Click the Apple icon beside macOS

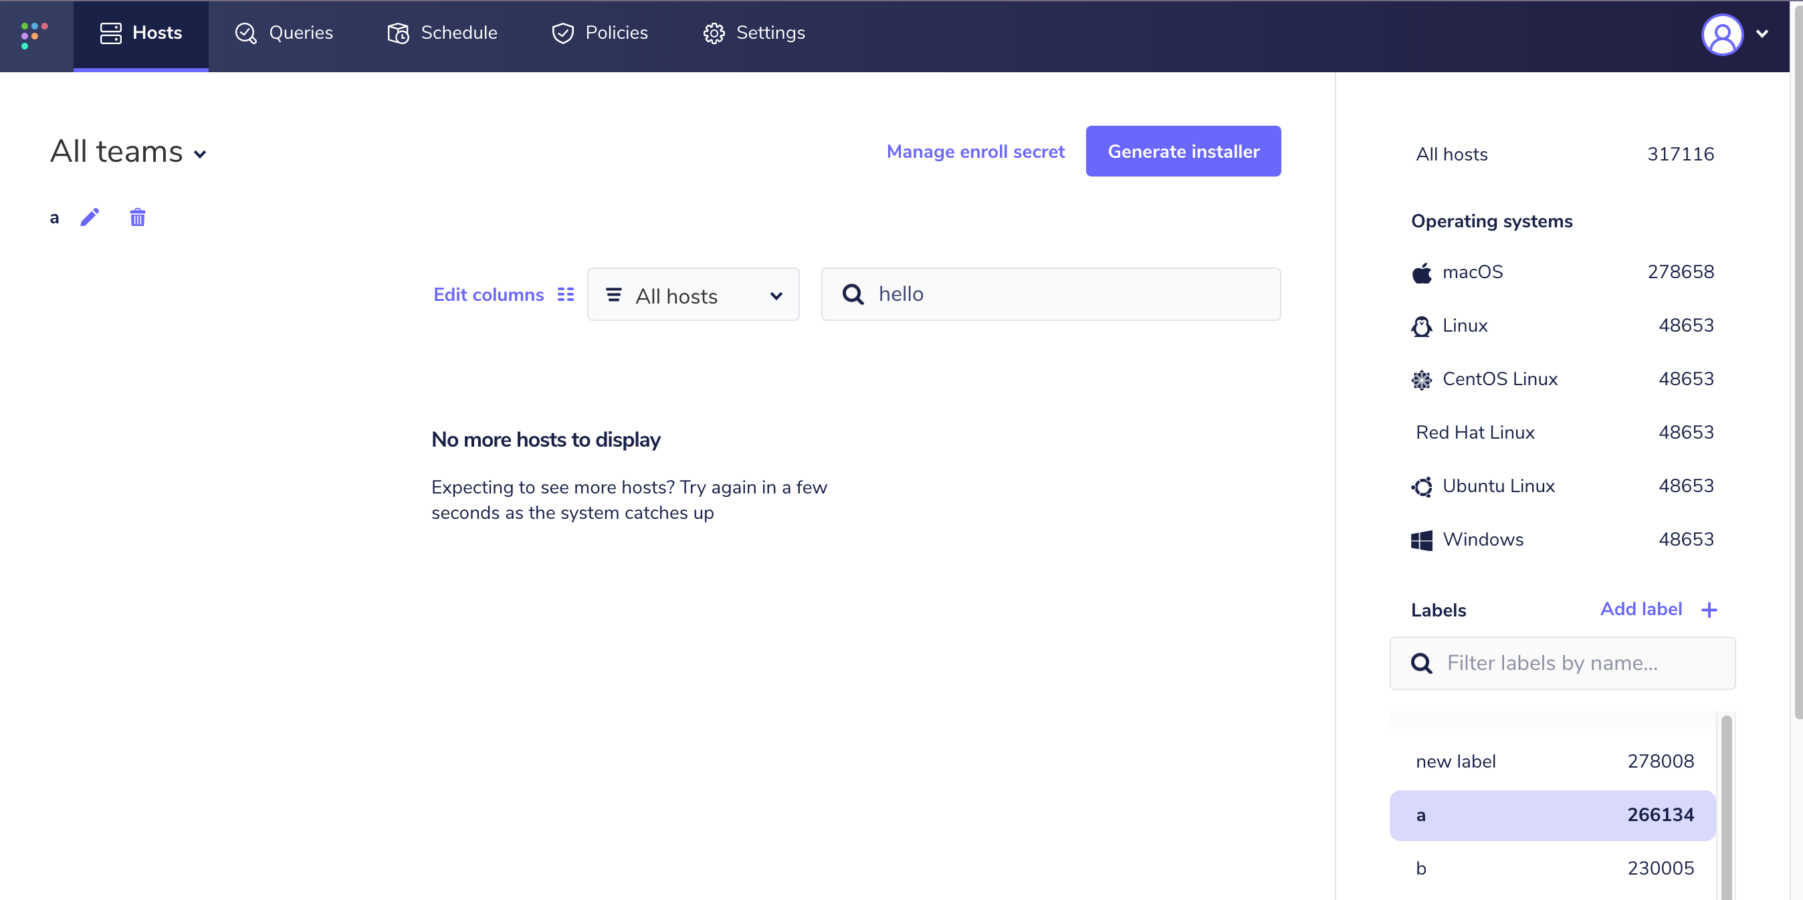[1422, 273]
